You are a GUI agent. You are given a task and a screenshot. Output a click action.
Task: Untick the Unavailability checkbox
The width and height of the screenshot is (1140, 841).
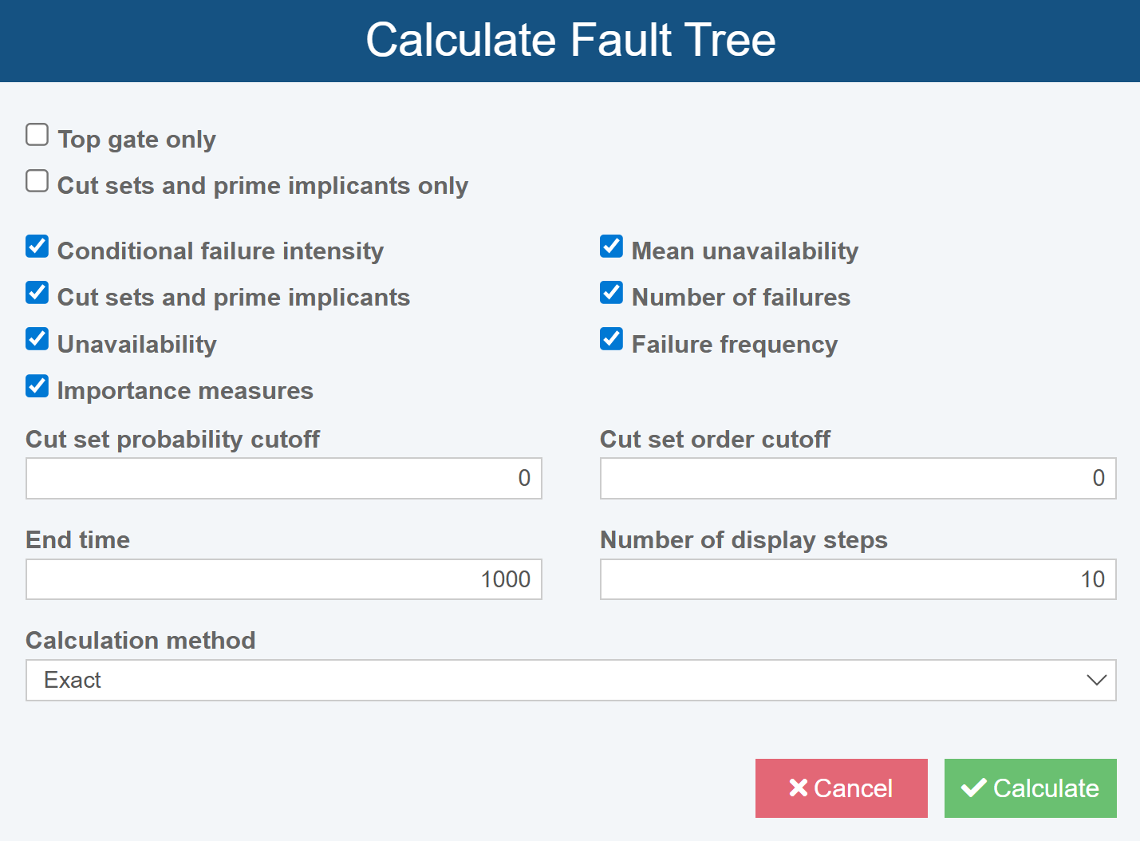tap(37, 339)
